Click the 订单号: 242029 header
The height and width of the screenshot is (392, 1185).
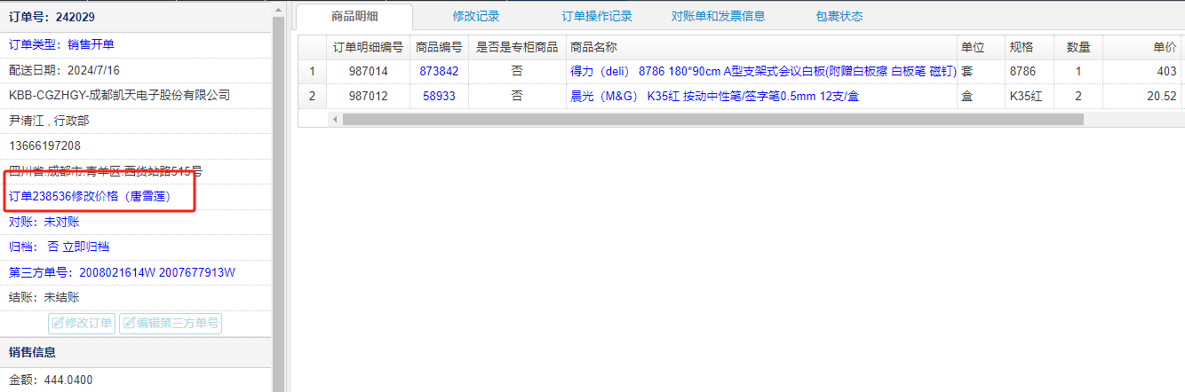click(52, 17)
